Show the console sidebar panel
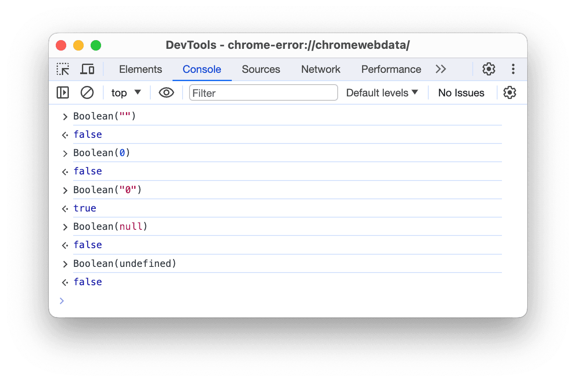Screen dimensions: 576x382 [x=63, y=93]
